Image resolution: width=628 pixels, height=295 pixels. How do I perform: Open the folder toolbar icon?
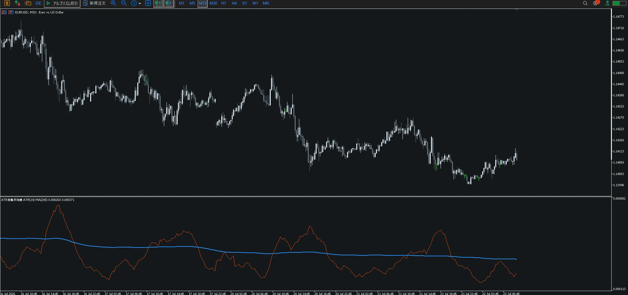coord(28,3)
